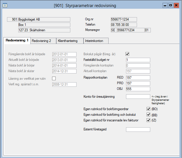182x158 pixels.
Task: Click the company number 901 field
Action: coord(12,19)
